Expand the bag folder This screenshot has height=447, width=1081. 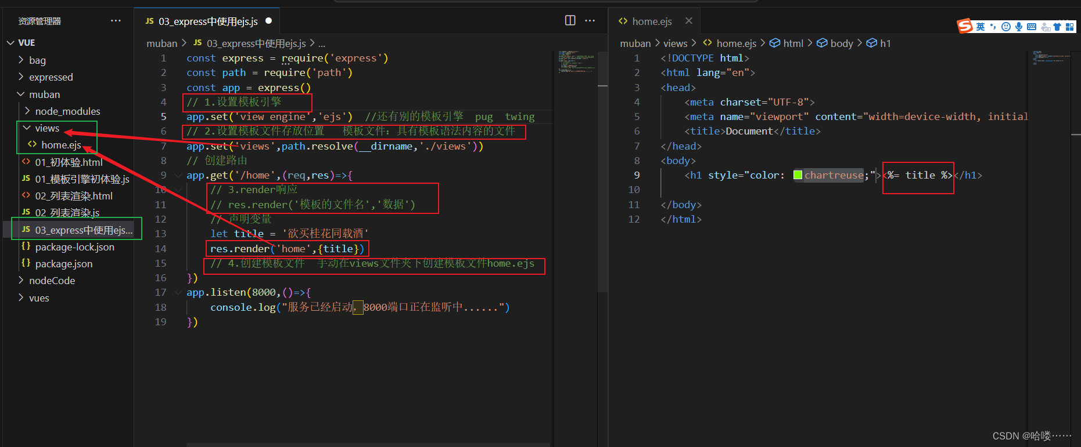21,60
